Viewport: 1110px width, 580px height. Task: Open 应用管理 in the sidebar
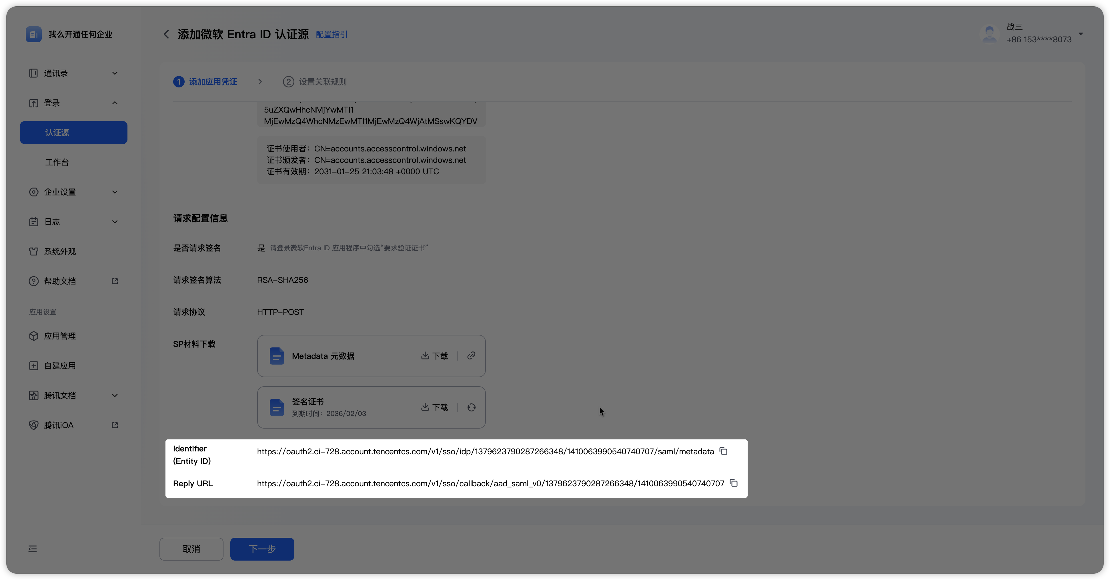(x=60, y=336)
